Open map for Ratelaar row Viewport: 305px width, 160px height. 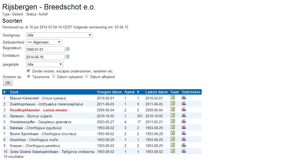click(x=172, y=127)
